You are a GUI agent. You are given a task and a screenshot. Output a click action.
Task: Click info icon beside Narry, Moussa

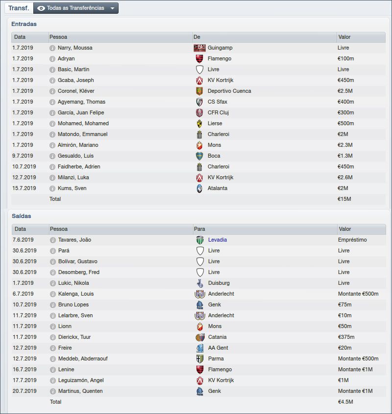(x=52, y=48)
